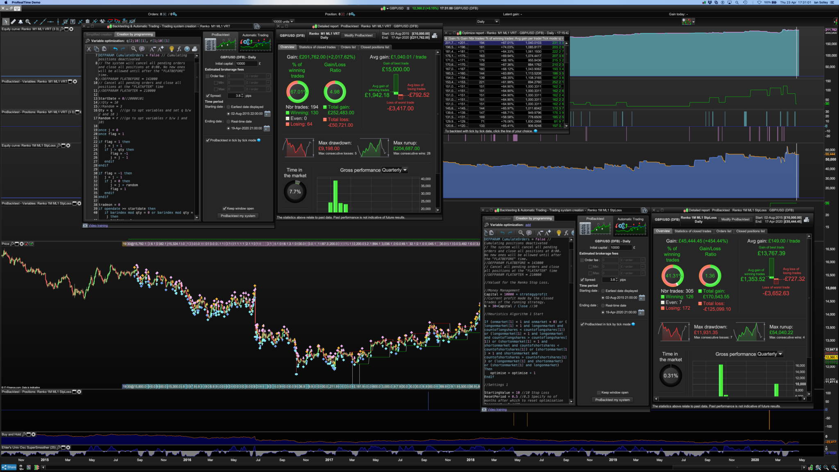Open the fx function library in left editor
Viewport: 839px width, 472px height.
pos(179,49)
